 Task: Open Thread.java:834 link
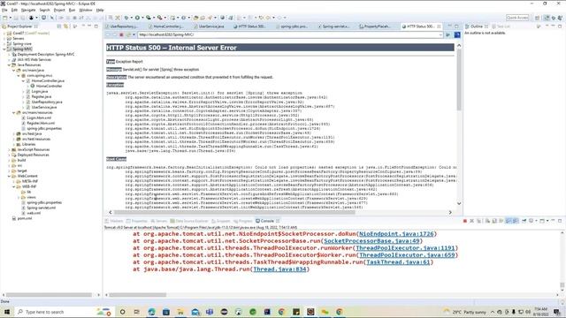click(x=279, y=269)
